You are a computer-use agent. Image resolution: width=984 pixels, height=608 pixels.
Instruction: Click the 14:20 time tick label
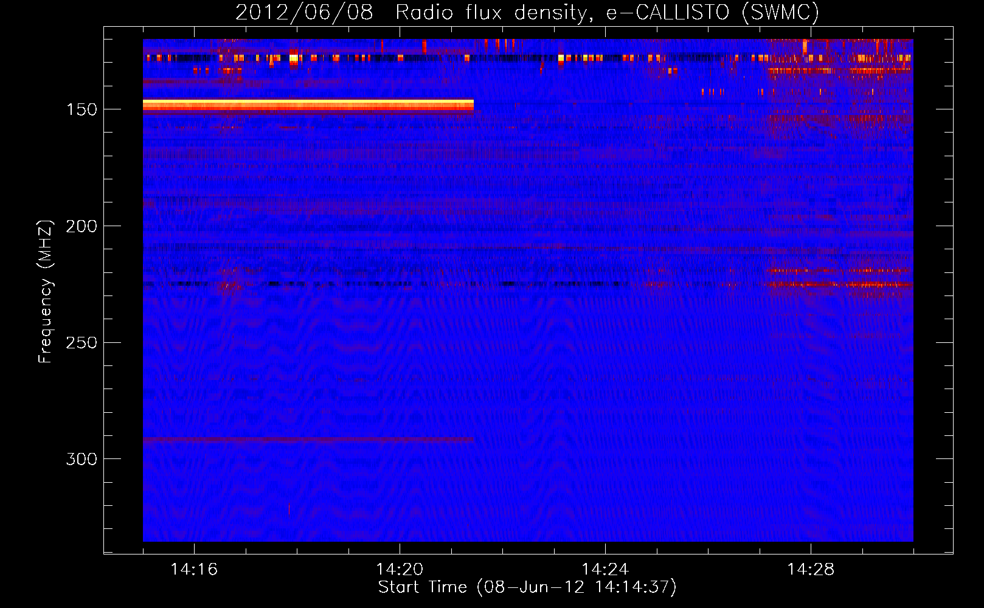click(400, 570)
